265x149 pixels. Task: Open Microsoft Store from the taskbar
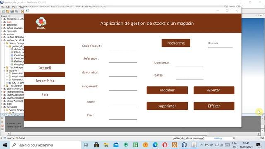pyautogui.click(x=96, y=145)
